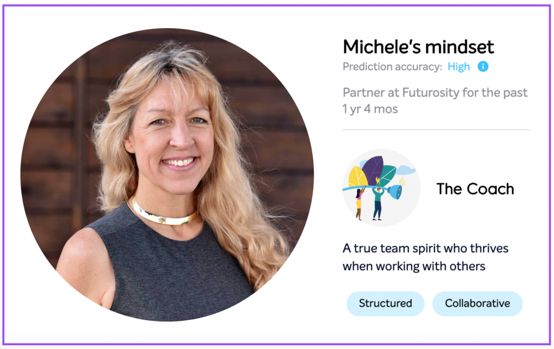Select the Structured tag
This screenshot has width=554, height=349.
coord(385,304)
